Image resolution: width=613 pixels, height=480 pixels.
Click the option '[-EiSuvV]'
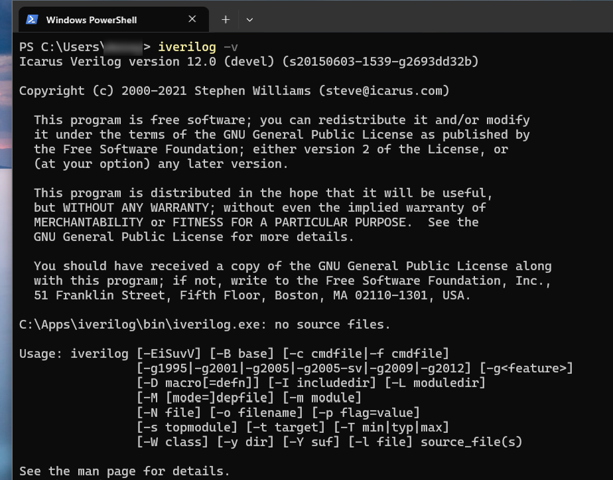click(169, 354)
